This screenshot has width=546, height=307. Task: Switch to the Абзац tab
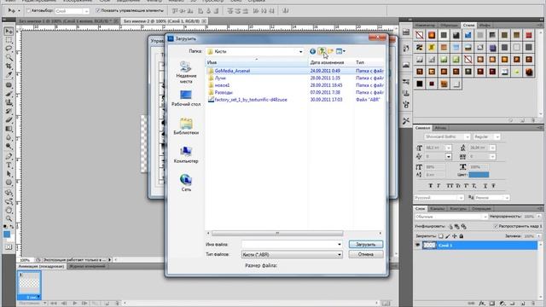[x=440, y=128]
